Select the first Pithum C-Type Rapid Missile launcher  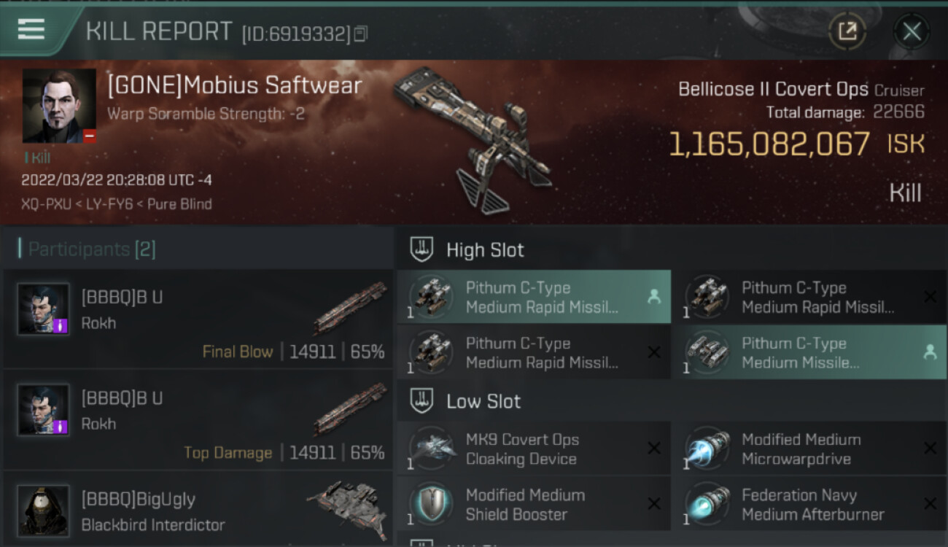tap(534, 297)
